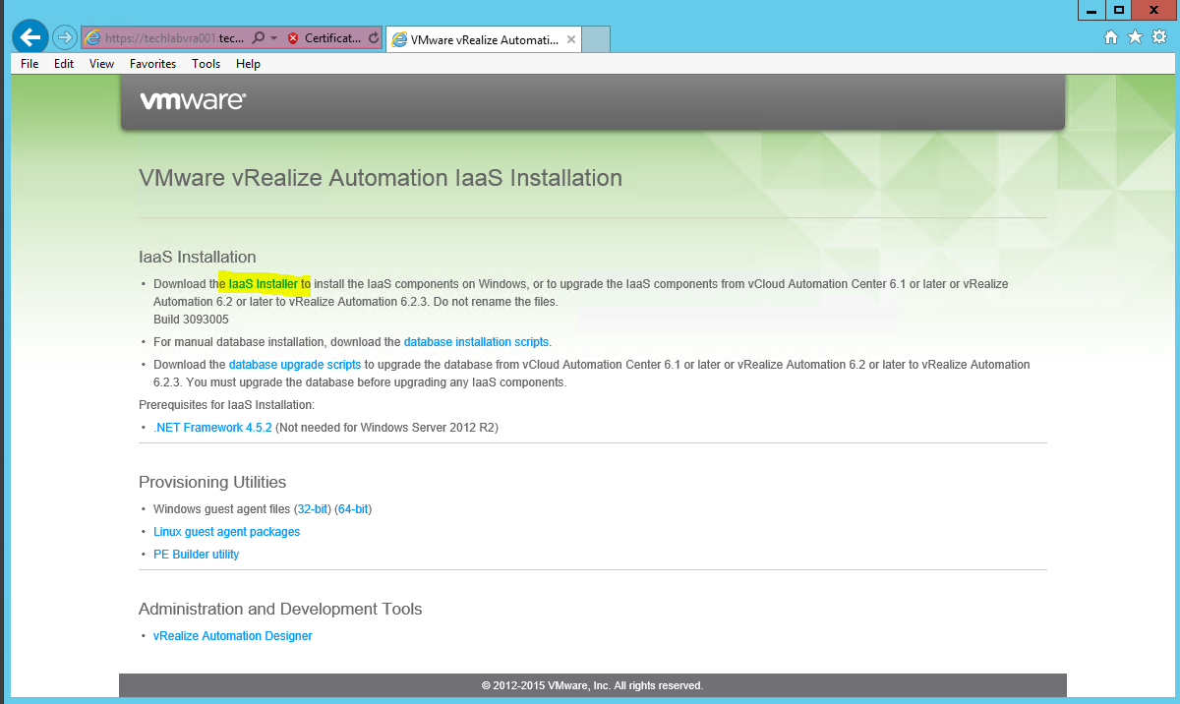Click Administration and Development Tools heading
Screen dimensions: 1180x704
[280, 610]
